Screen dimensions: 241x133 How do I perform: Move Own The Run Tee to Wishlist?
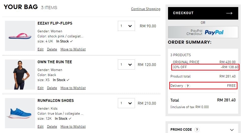click(73, 88)
